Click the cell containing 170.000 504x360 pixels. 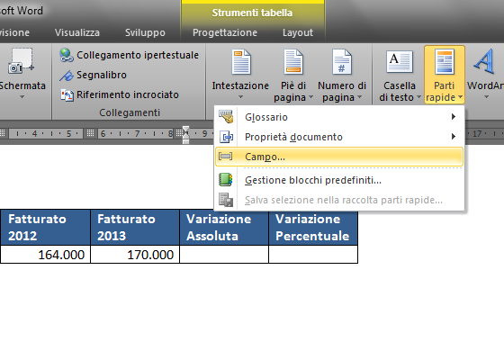tap(135, 255)
